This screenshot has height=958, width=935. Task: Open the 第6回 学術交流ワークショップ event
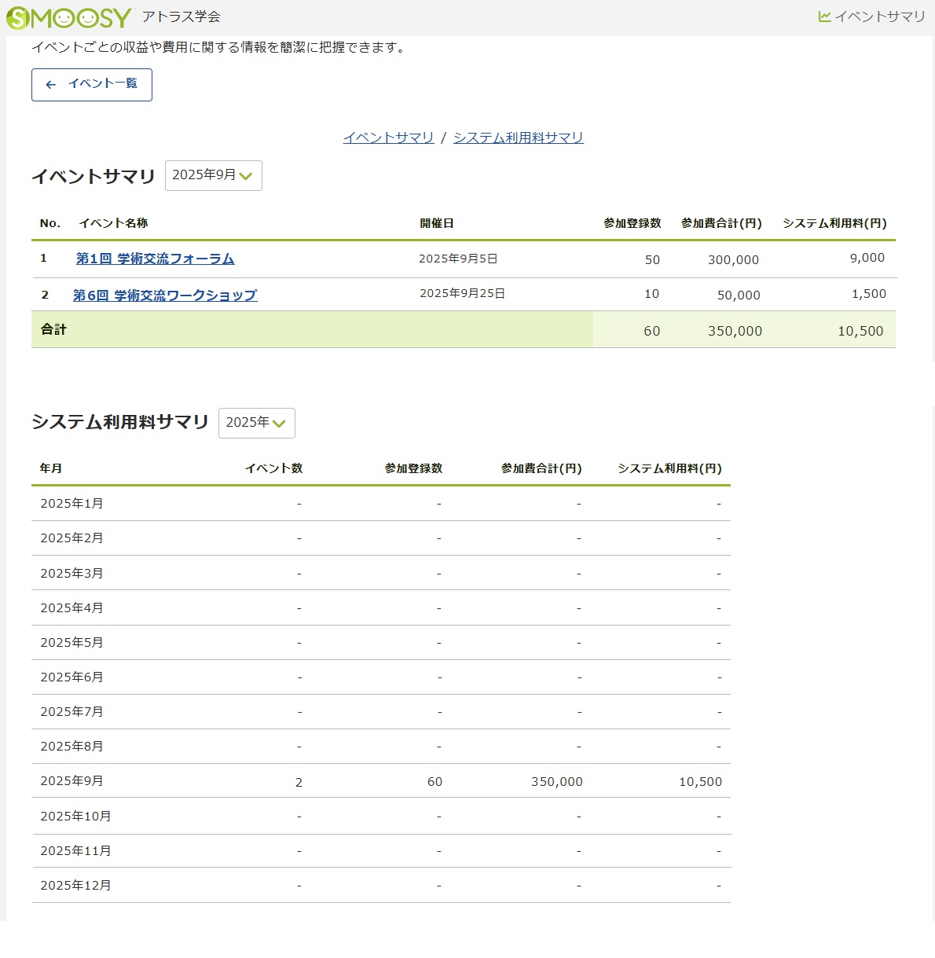click(x=165, y=295)
